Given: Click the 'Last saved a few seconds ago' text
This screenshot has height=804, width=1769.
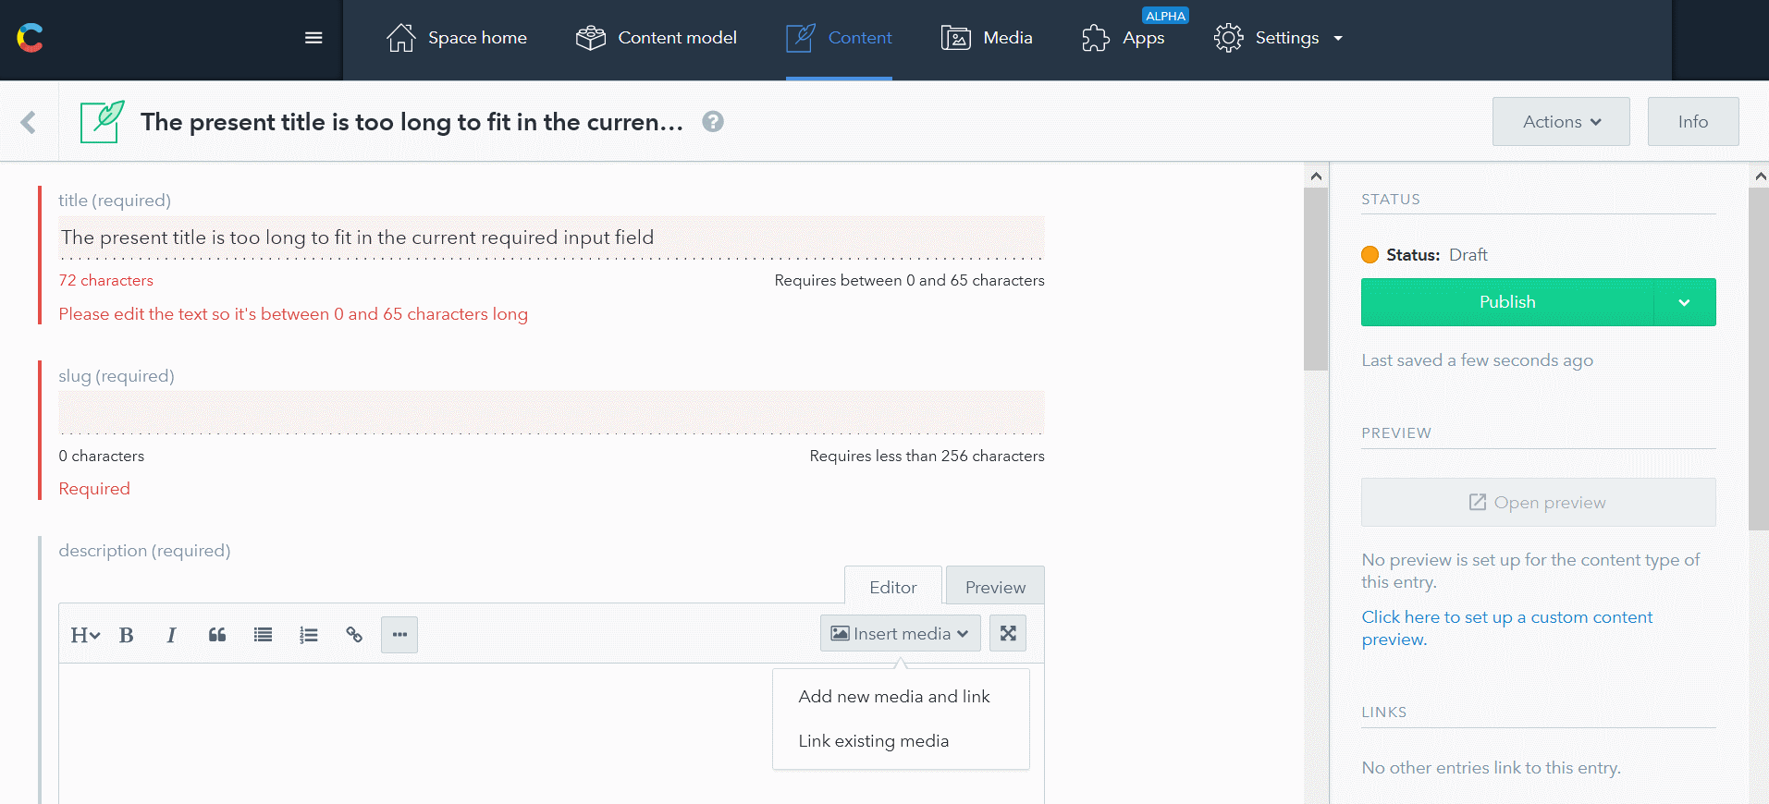Looking at the screenshot, I should [1478, 360].
